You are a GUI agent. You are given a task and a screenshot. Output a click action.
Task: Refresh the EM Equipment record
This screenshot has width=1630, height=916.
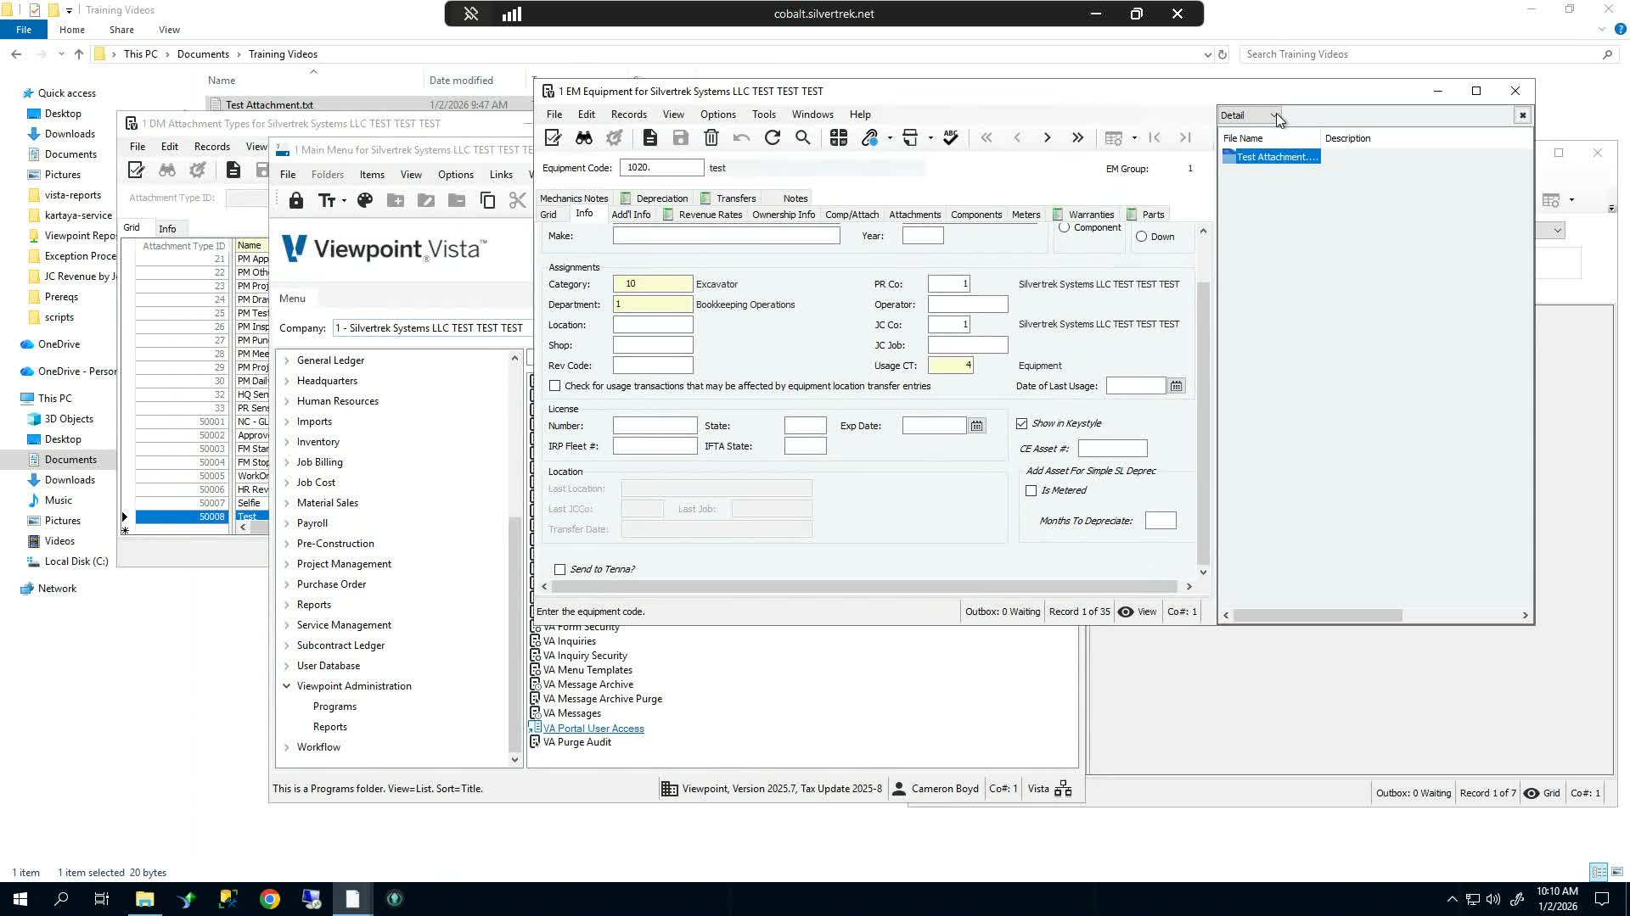click(773, 138)
